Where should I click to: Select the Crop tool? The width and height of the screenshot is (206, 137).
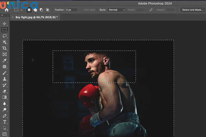(4, 48)
